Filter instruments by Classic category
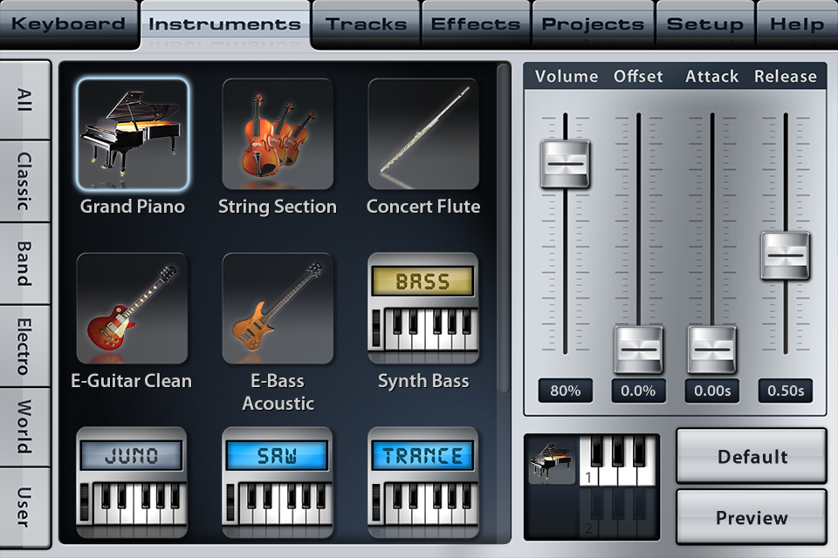This screenshot has height=558, width=838. pos(24,181)
